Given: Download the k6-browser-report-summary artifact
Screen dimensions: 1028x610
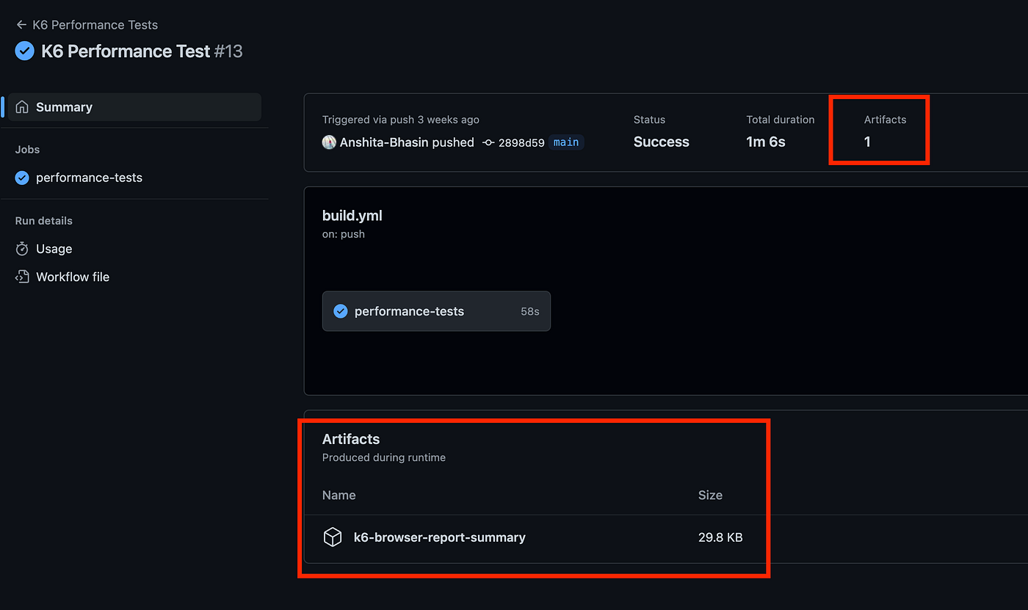Looking at the screenshot, I should coord(440,537).
